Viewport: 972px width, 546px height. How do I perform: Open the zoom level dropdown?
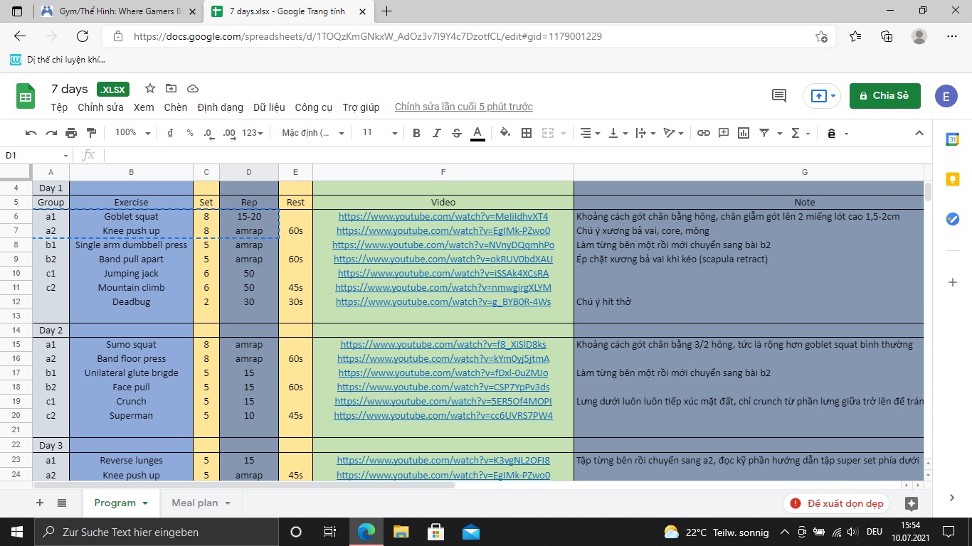(132, 133)
